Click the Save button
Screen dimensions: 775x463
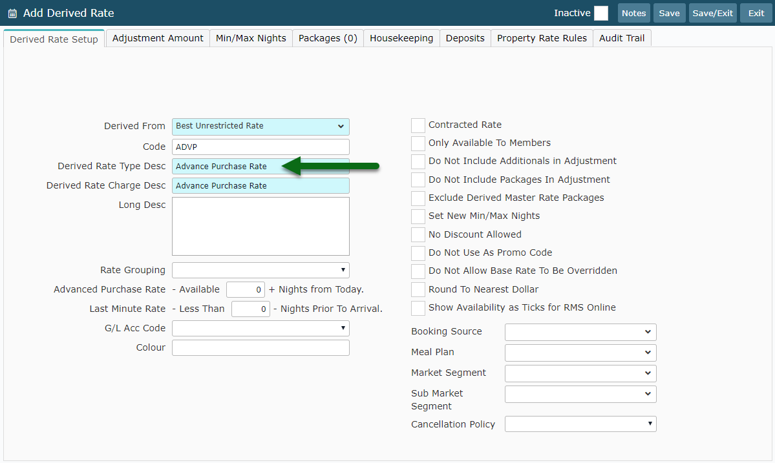click(669, 14)
